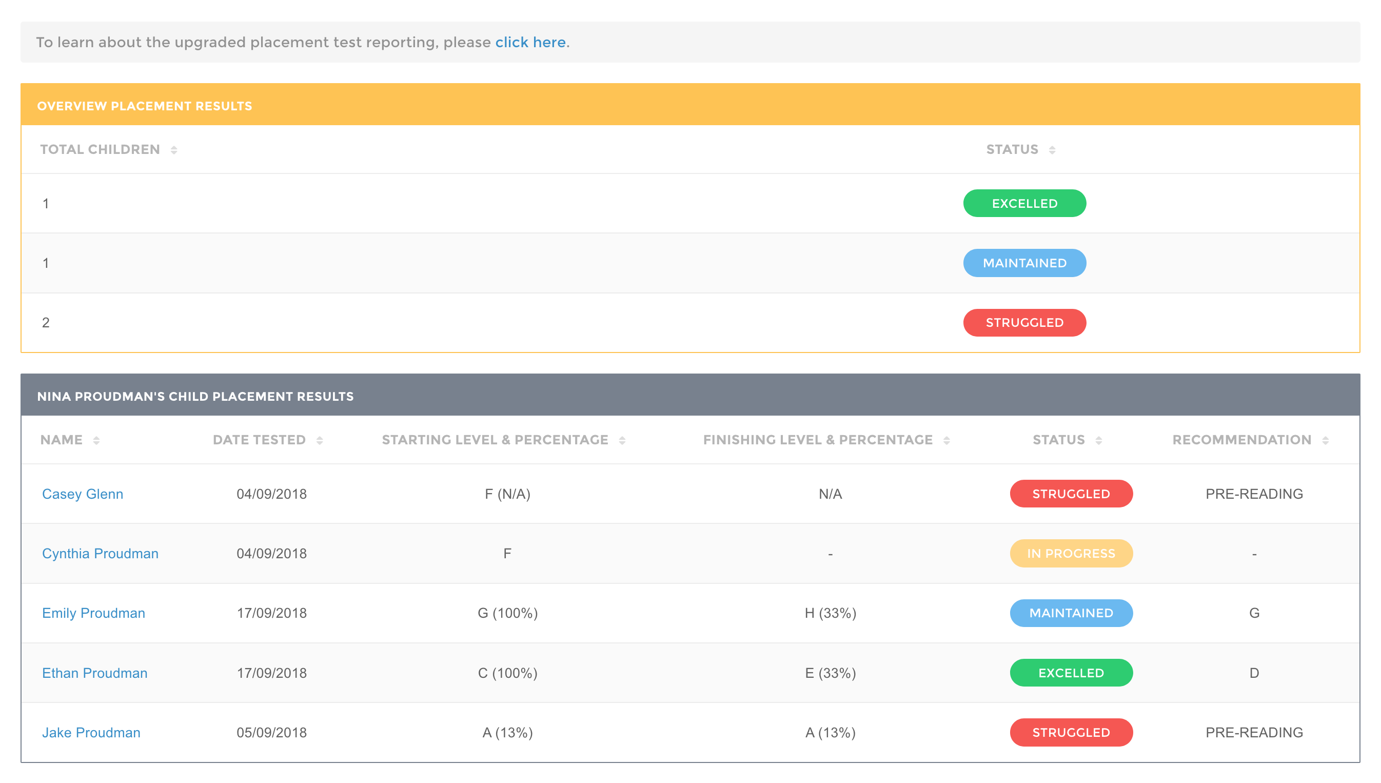Image resolution: width=1381 pixels, height=783 pixels.
Task: Open Cynthia Proudman's results
Action: click(100, 553)
